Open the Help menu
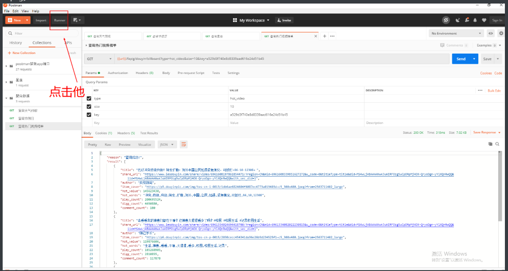 [x=35, y=11]
